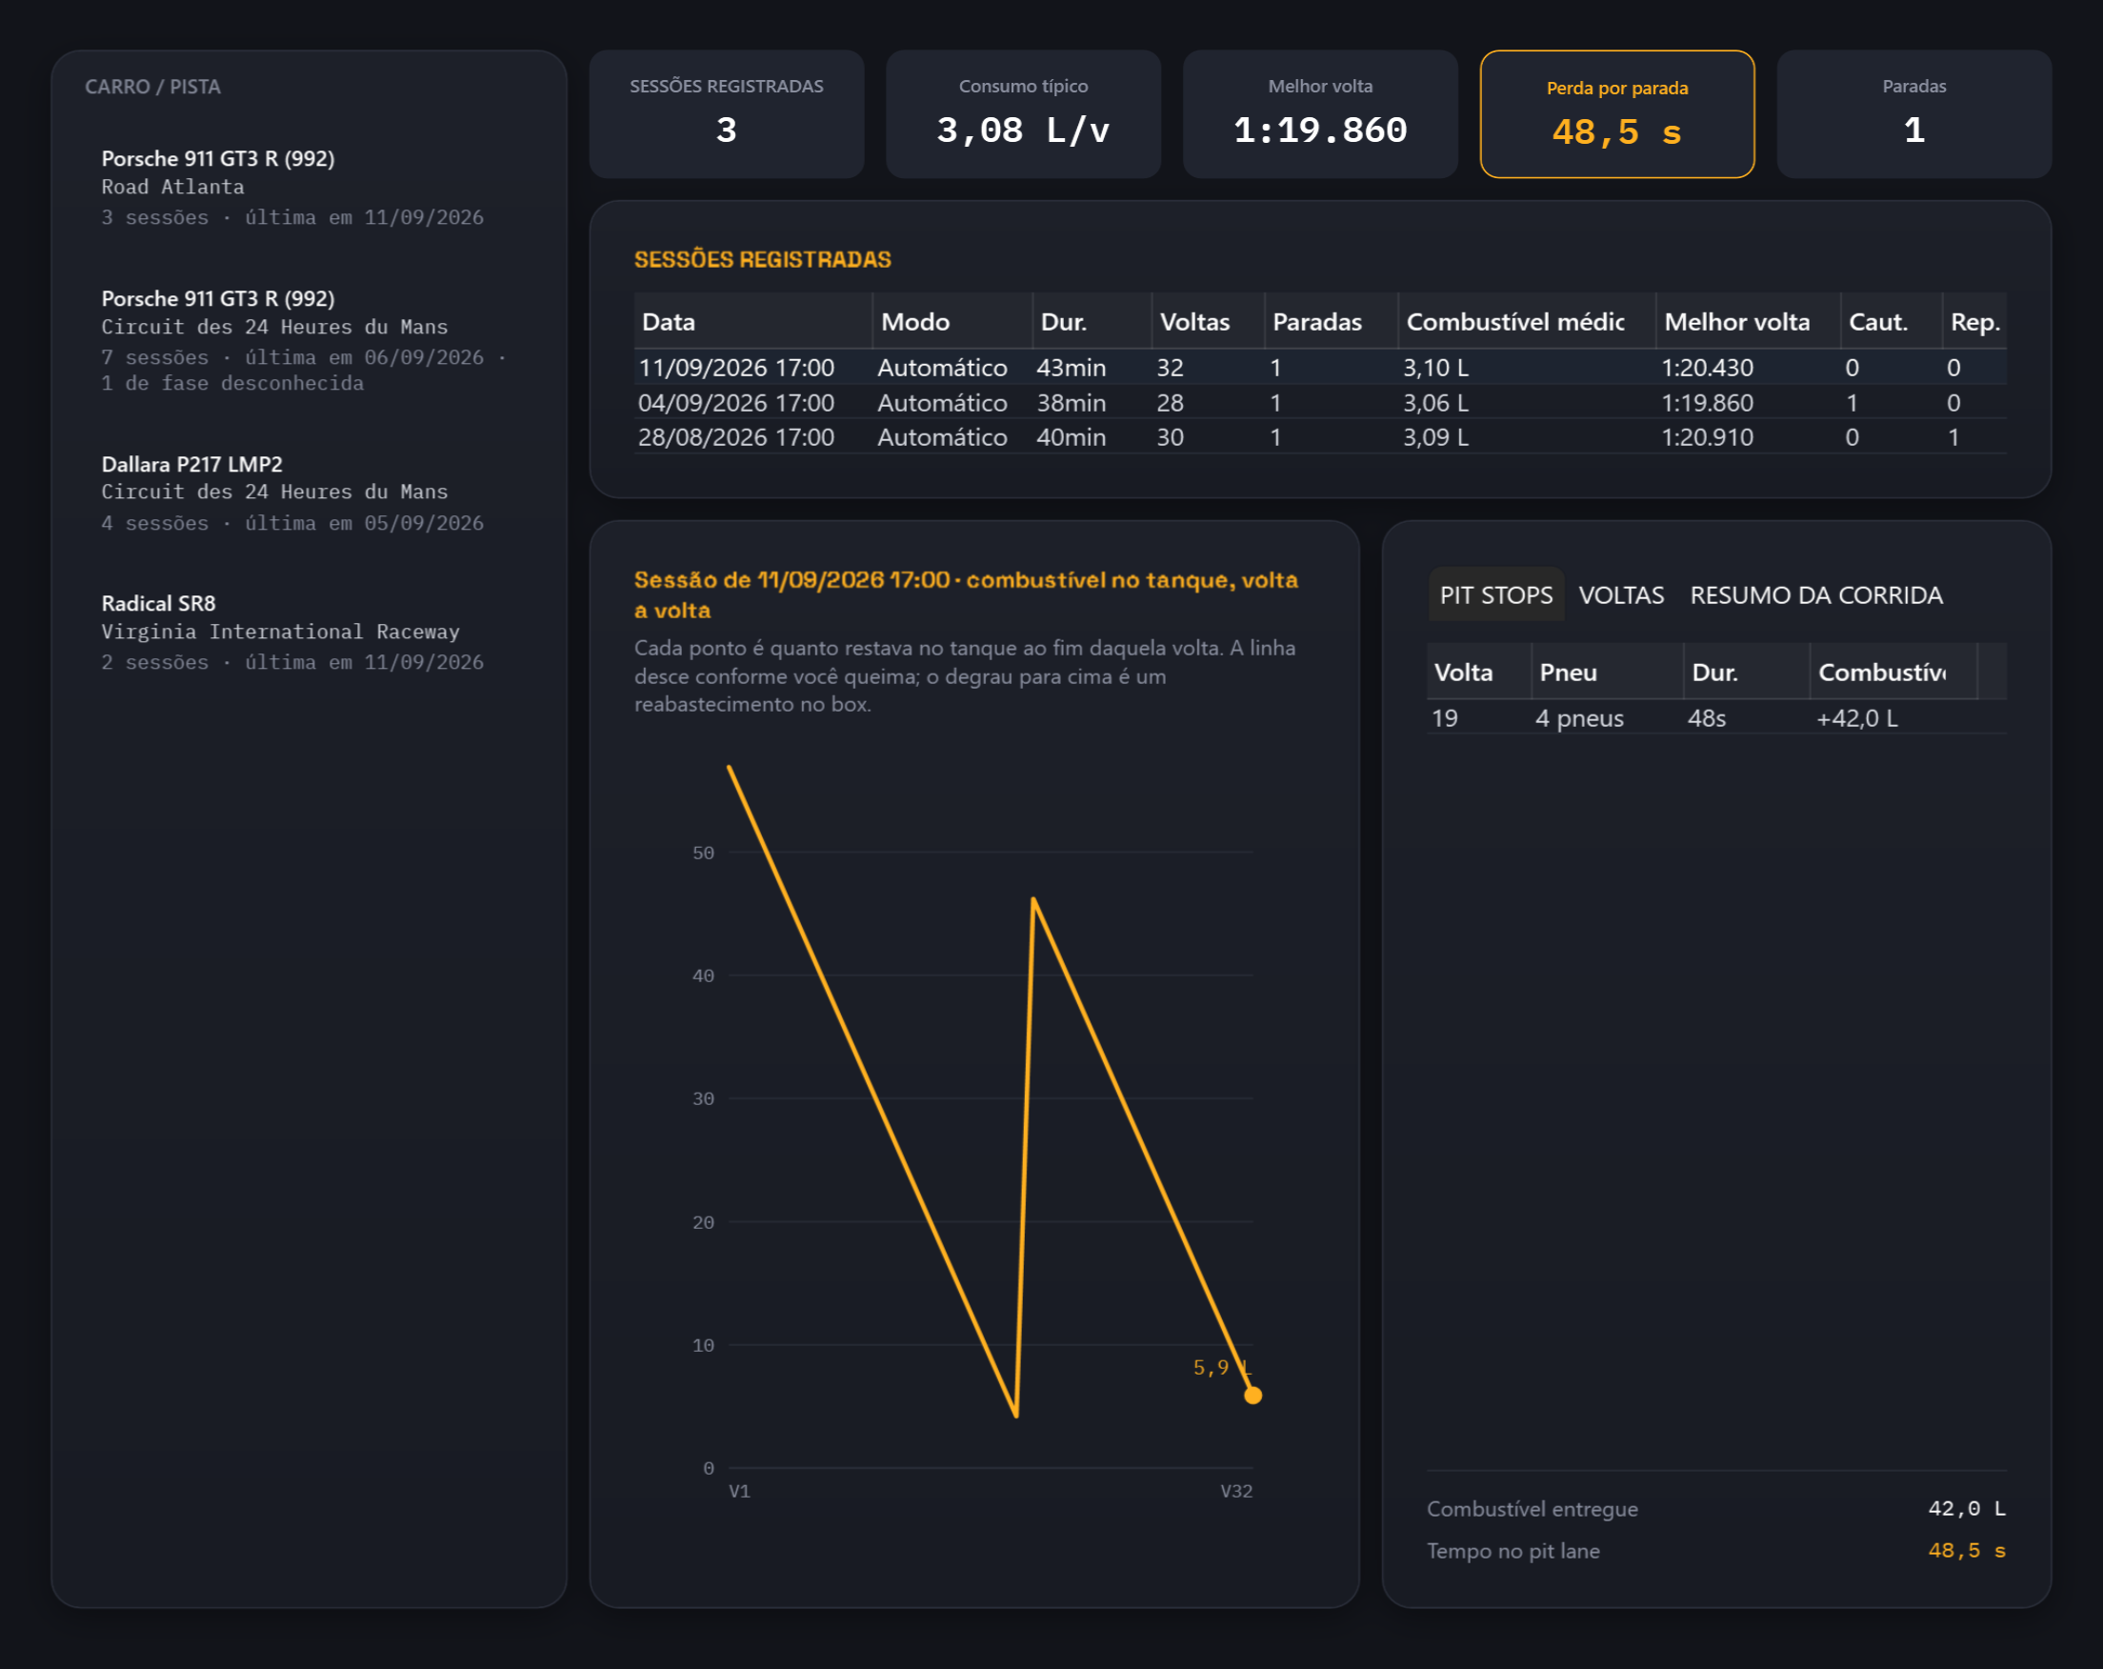Click the final fuel data point on chart

1253,1396
